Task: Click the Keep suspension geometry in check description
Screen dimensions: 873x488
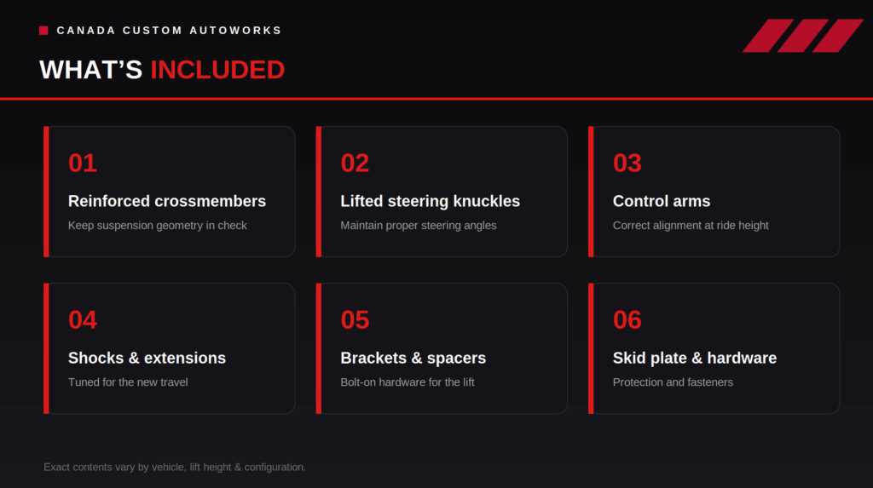Action: pyautogui.click(x=158, y=226)
